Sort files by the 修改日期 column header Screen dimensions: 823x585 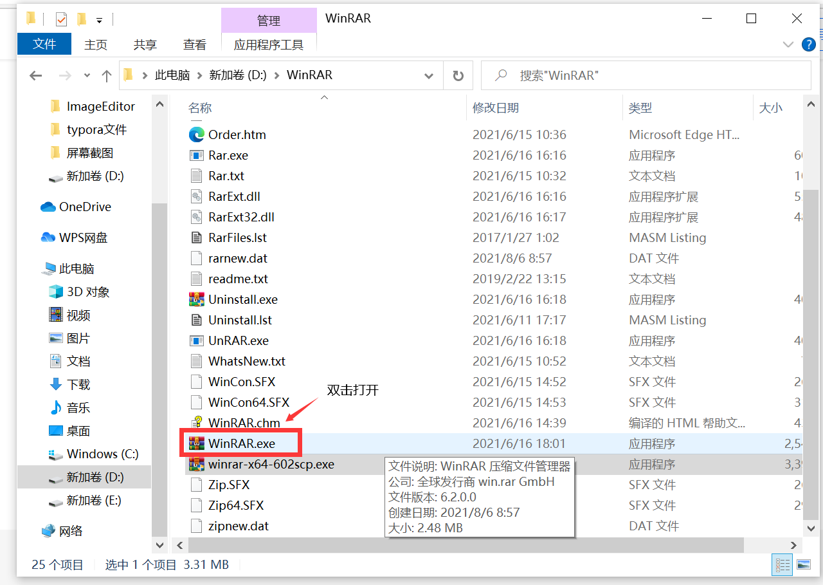[496, 107]
